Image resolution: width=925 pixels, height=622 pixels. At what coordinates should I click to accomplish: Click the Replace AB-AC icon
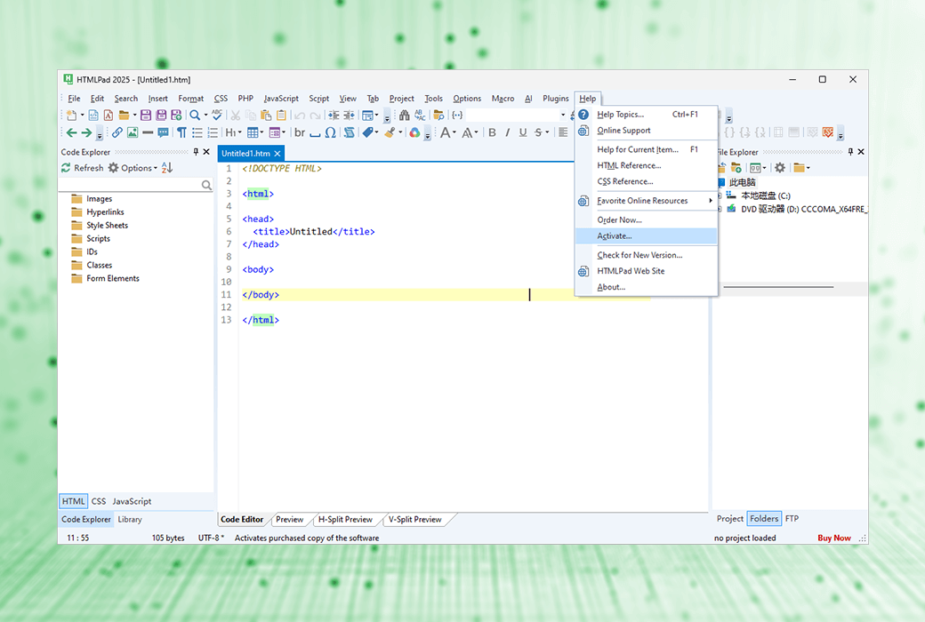coord(420,115)
